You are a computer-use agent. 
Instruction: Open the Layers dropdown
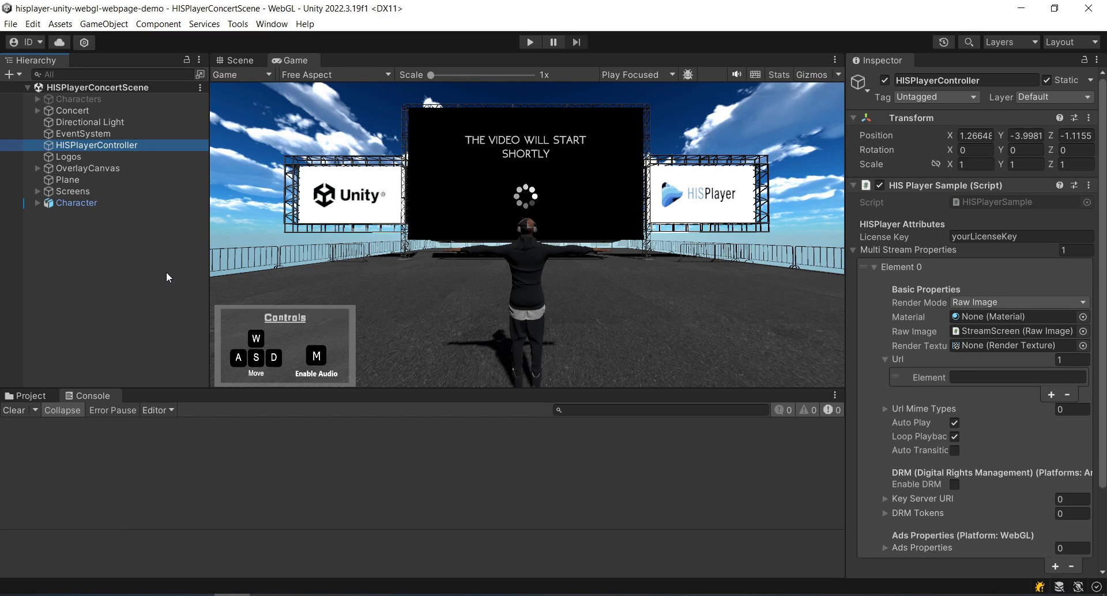(1011, 42)
